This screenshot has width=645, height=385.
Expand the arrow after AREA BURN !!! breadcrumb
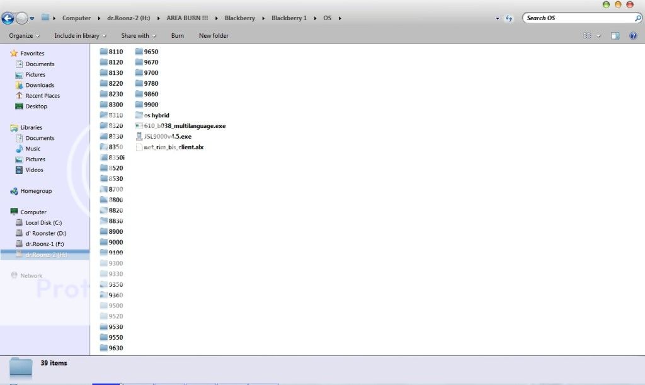tap(217, 18)
